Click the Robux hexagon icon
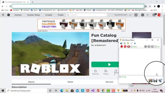This screenshot has width=165, height=93. (143, 15)
